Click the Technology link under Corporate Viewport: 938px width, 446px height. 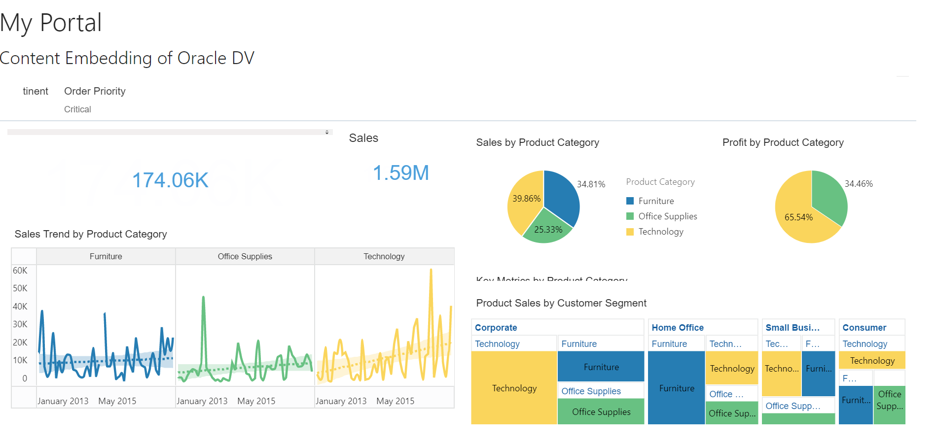click(x=498, y=343)
